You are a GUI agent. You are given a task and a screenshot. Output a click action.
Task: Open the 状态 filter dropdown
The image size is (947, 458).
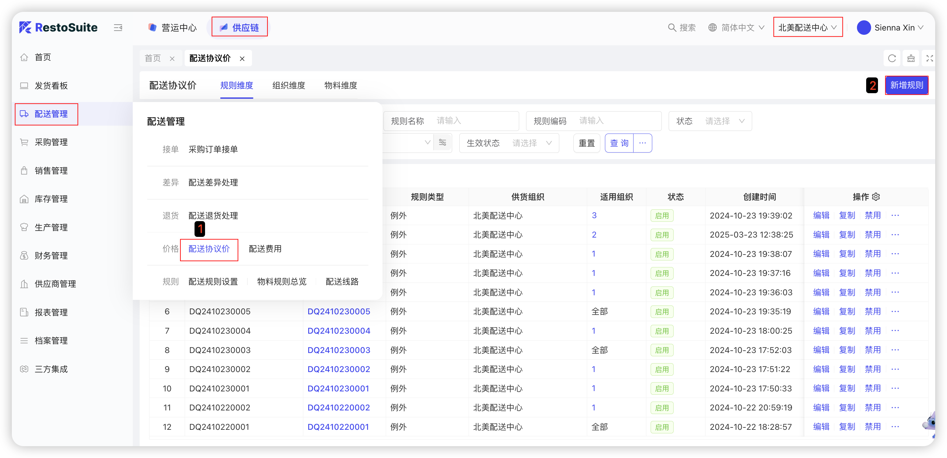[717, 121]
